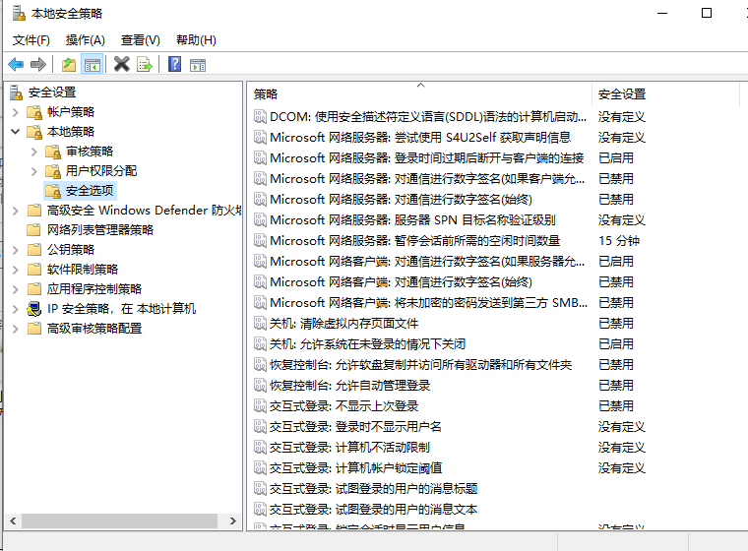The height and width of the screenshot is (551, 748).
Task: Open the Help question mark icon
Action: pyautogui.click(x=174, y=64)
